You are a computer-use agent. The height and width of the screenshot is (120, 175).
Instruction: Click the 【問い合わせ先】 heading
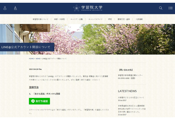126,70
